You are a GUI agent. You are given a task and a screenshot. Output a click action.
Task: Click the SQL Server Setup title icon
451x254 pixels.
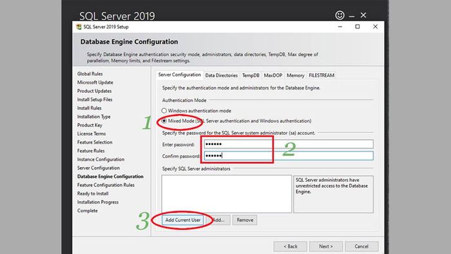point(79,26)
